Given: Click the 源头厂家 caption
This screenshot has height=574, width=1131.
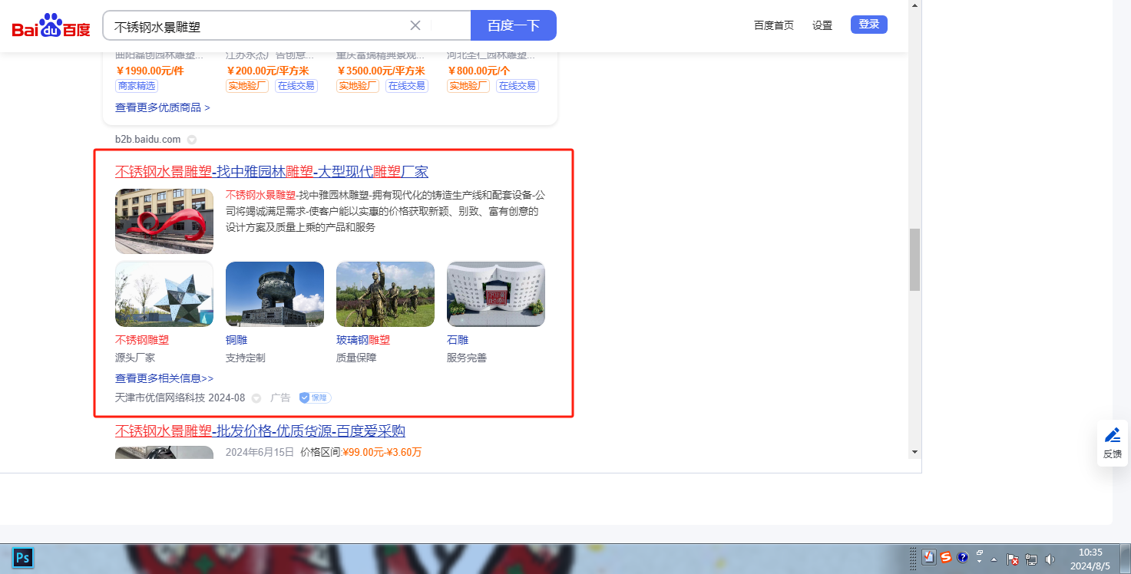Looking at the screenshot, I should click(135, 358).
